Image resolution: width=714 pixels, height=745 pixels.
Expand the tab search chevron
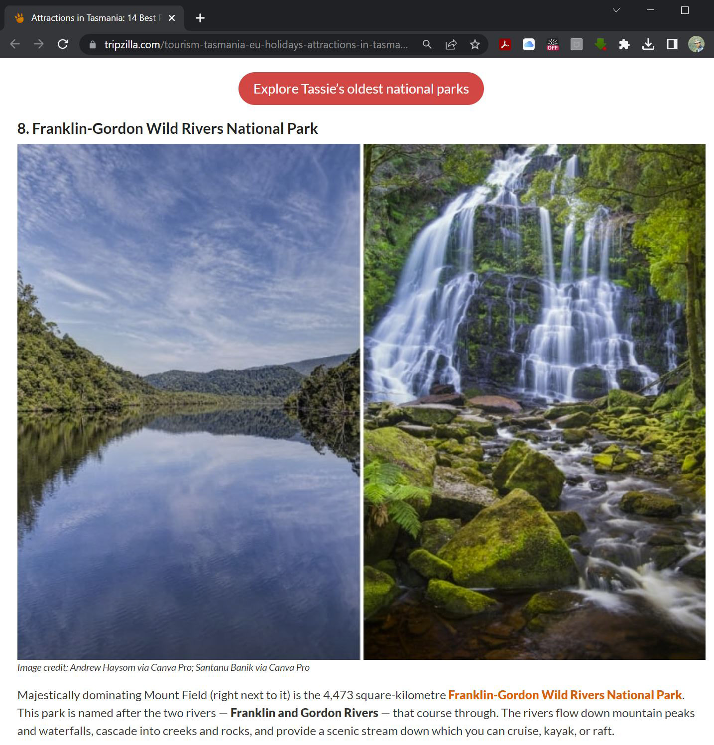[x=616, y=10]
